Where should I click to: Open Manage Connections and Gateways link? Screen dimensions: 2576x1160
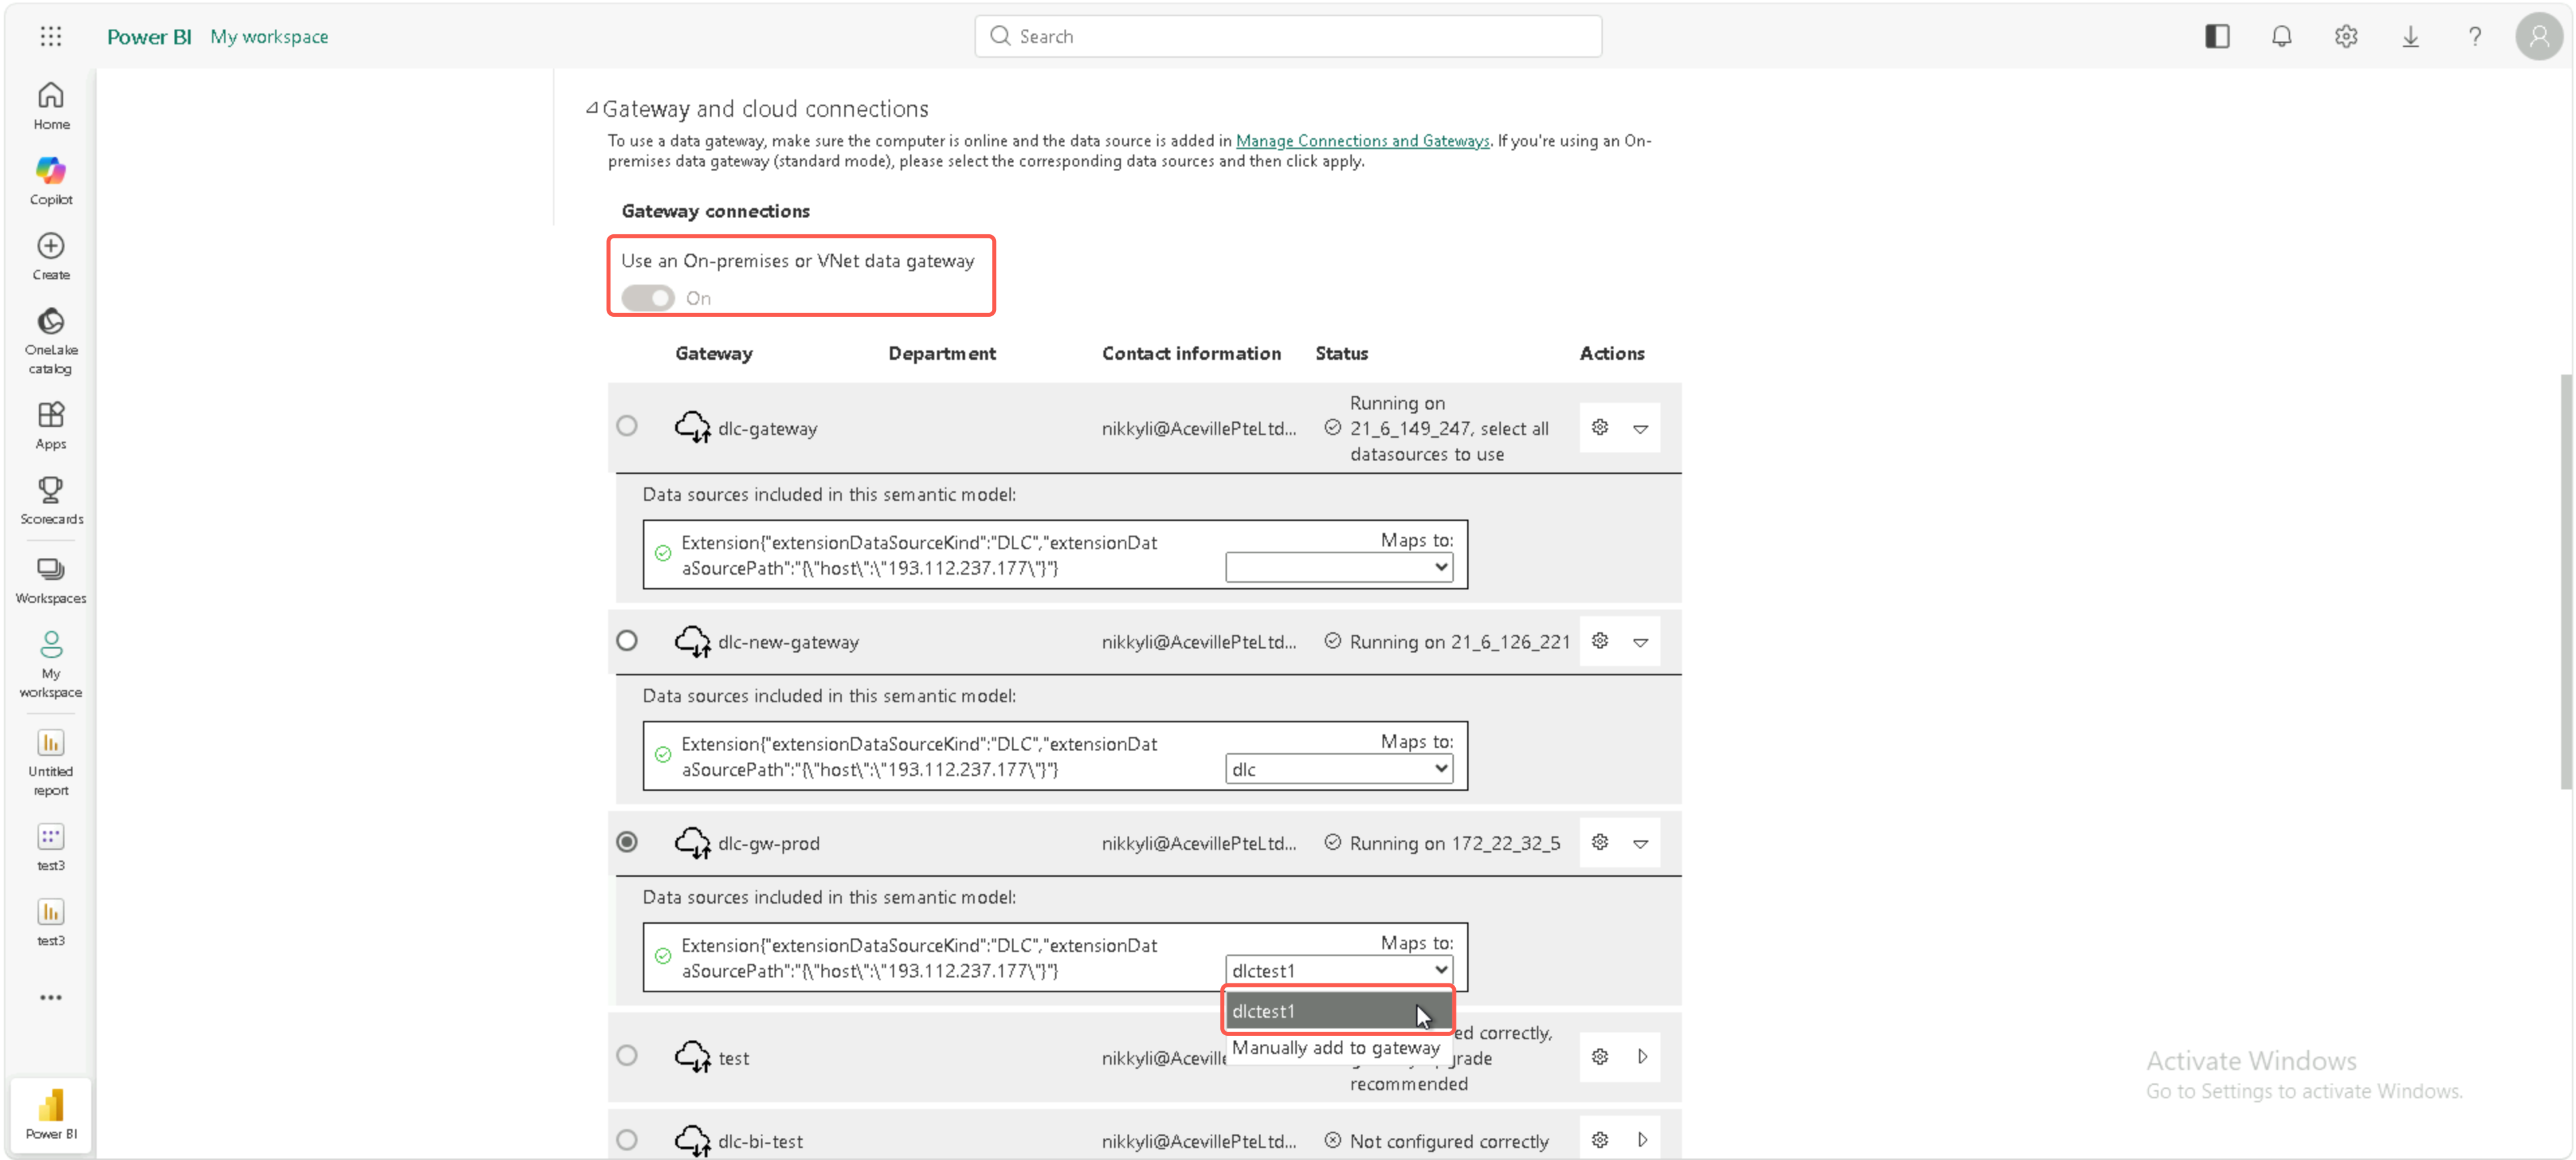point(1362,141)
